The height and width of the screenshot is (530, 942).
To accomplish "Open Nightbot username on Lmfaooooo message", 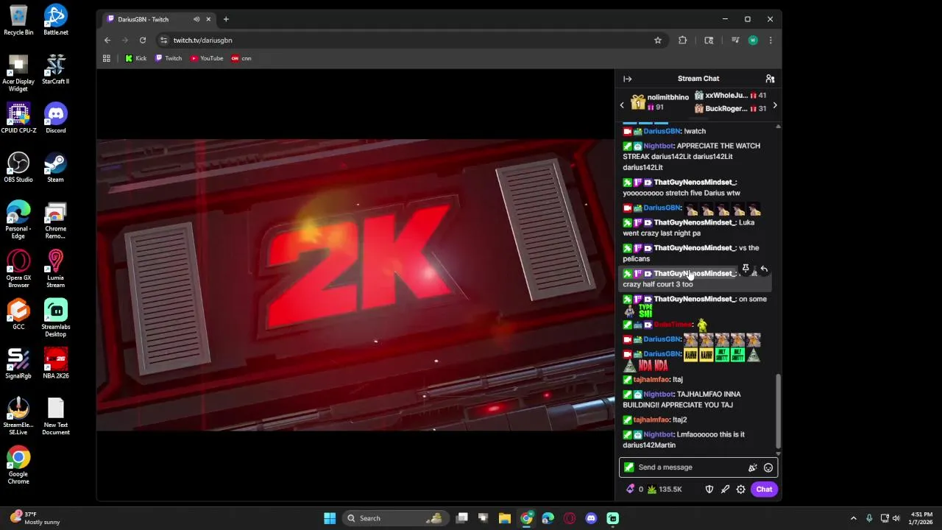I will pyautogui.click(x=658, y=434).
